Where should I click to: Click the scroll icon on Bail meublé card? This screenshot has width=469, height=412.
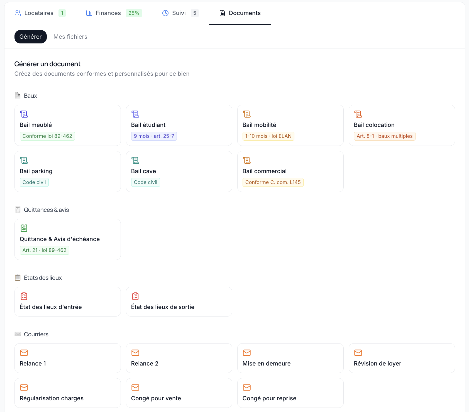[x=24, y=114]
